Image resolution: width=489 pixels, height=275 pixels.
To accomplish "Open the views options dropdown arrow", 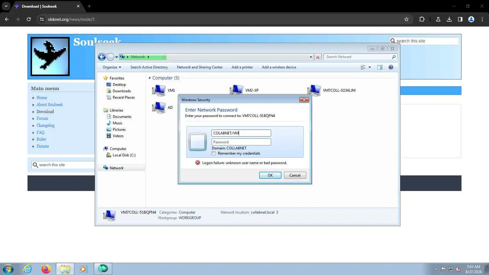I will click(370, 67).
